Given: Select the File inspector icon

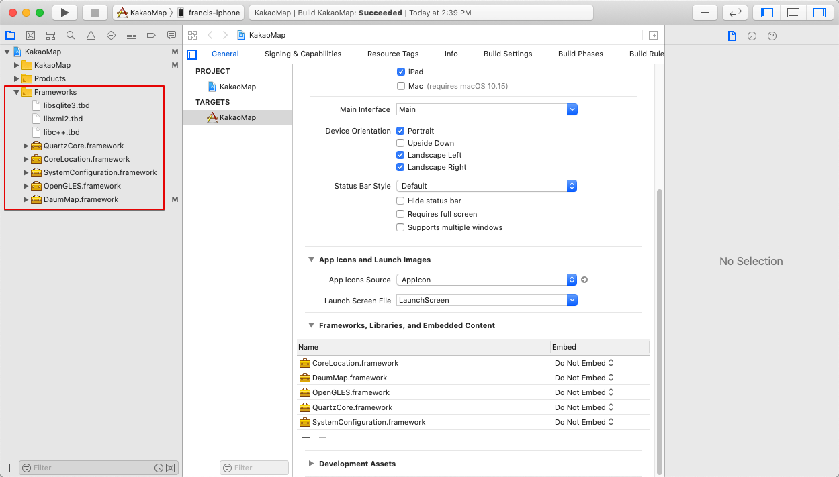Looking at the screenshot, I should [732, 36].
